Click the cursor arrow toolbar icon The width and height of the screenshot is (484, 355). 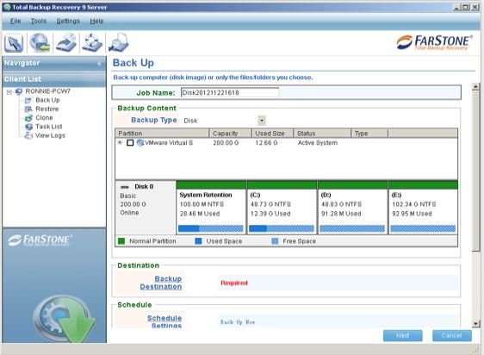coord(14,42)
